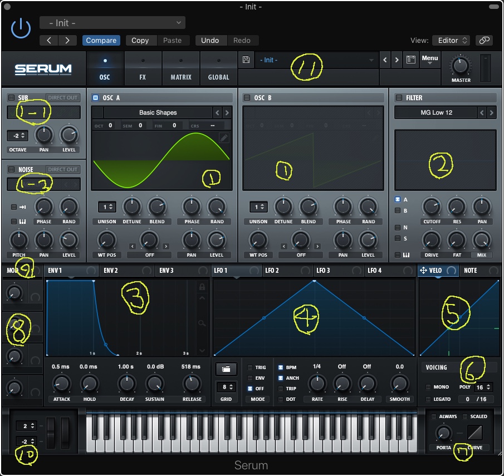Click the Copy button
The width and height of the screenshot is (504, 476).
click(140, 40)
